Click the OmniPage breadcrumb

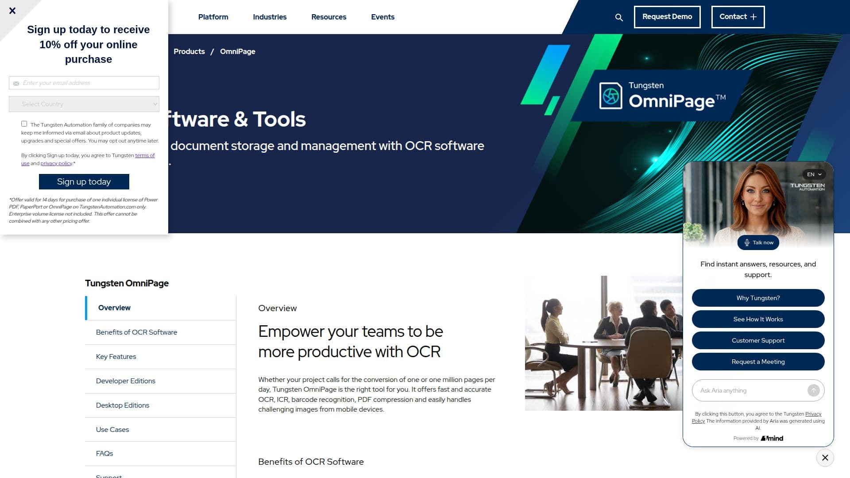click(237, 51)
